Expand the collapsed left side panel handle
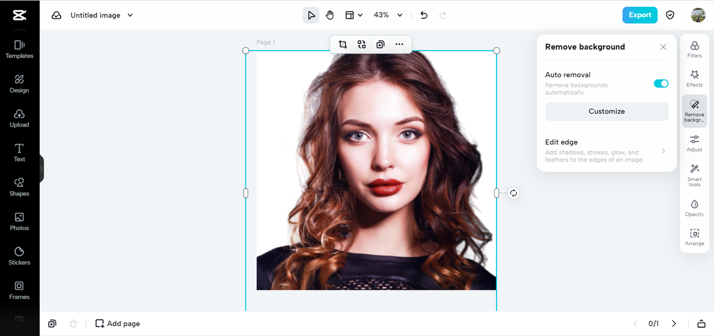 [41, 168]
